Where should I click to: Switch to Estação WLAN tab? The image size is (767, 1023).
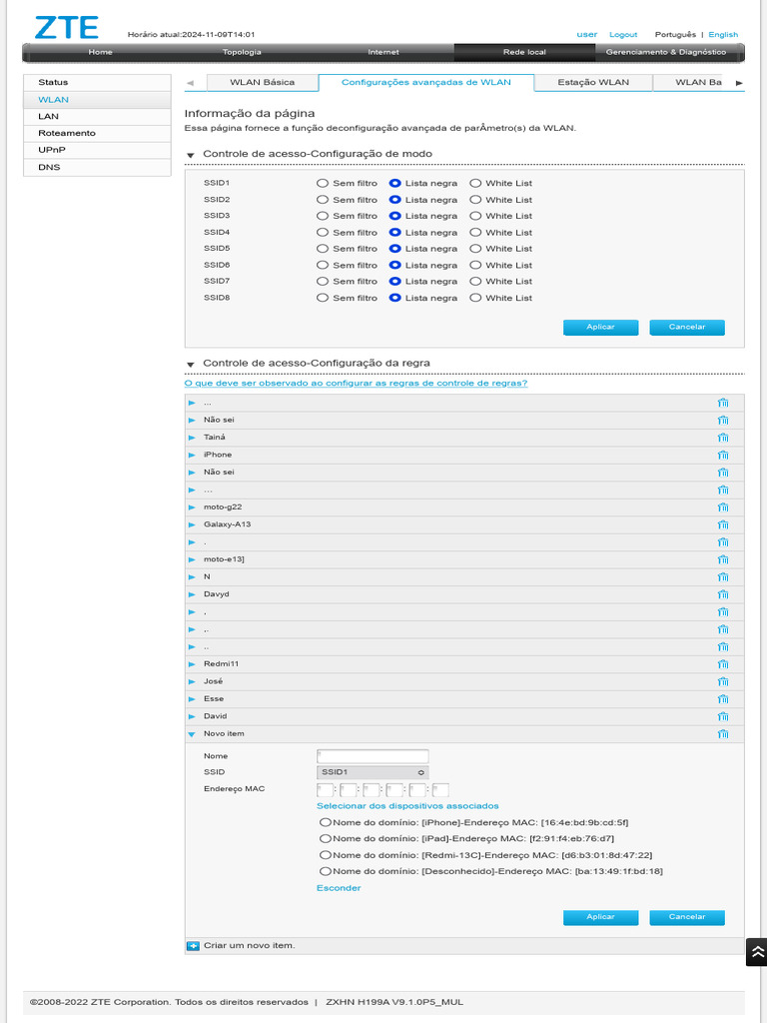(593, 82)
